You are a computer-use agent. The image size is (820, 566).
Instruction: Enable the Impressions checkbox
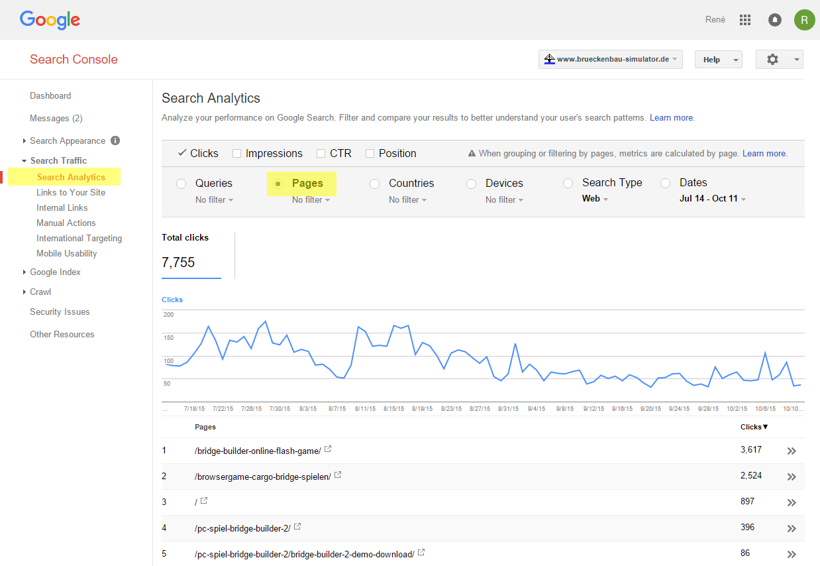coord(236,154)
